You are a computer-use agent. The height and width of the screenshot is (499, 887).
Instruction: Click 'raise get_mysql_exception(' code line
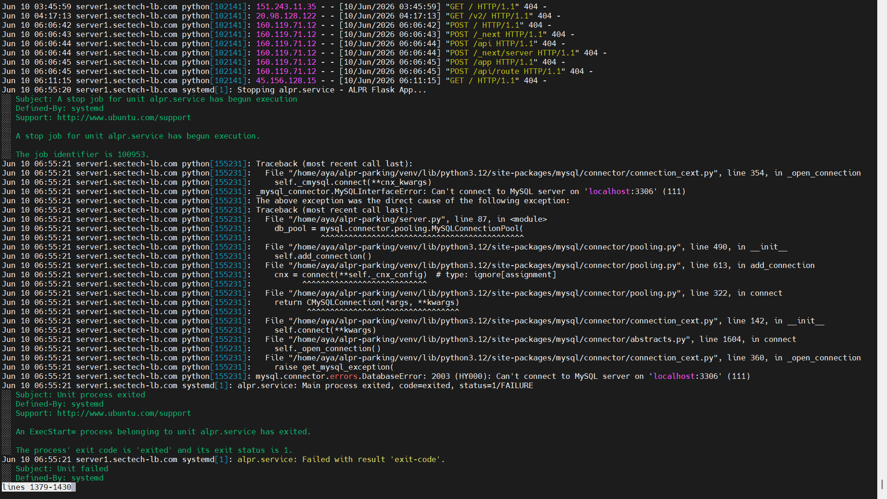pos(334,367)
